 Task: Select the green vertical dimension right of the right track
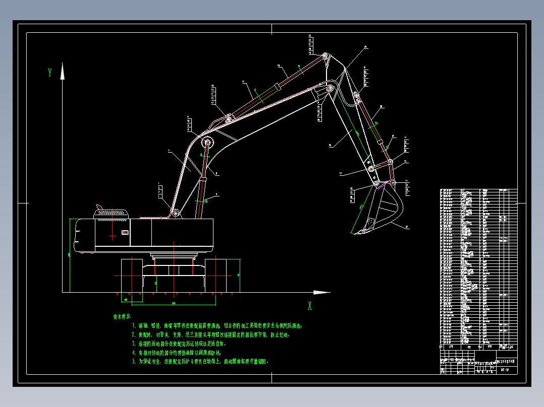click(240, 276)
